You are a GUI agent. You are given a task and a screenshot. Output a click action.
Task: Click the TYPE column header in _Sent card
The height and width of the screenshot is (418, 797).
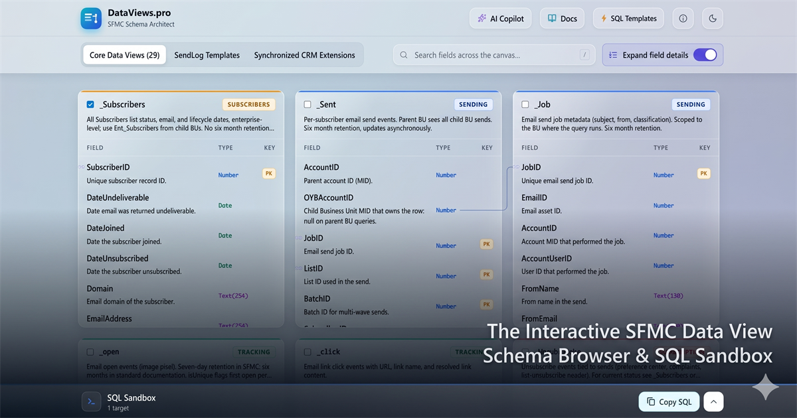tap(443, 148)
